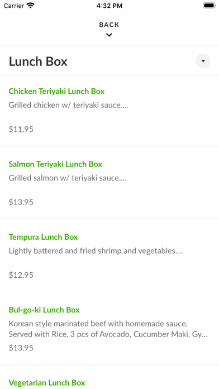
Task: Tap the Wi-Fi icon in status bar
Action: tap(31, 6)
